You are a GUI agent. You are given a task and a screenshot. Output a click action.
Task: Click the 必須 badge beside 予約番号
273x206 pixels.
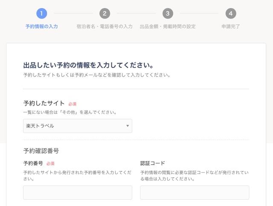click(50, 164)
